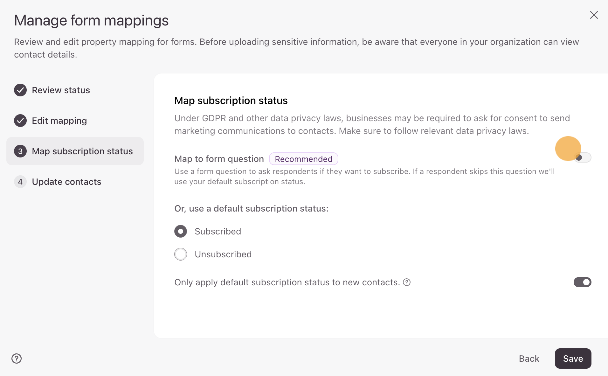Click the Unsubscribed option label

click(x=223, y=254)
